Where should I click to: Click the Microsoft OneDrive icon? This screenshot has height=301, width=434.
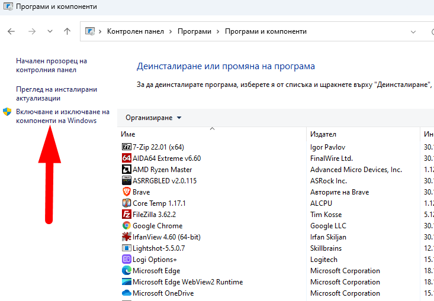(127, 293)
